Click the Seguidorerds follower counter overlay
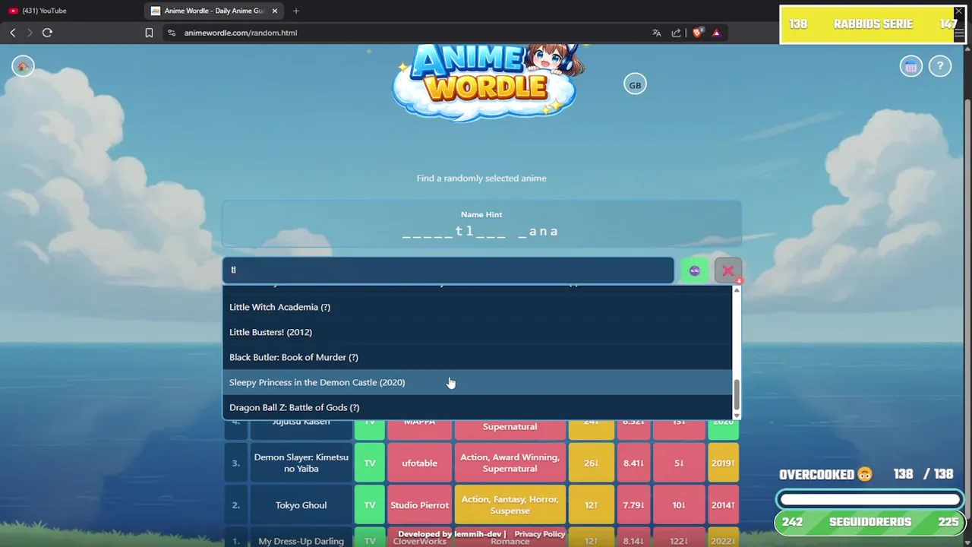Viewport: 972px width, 547px height. [x=870, y=522]
